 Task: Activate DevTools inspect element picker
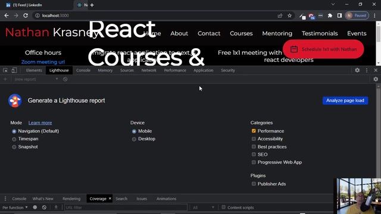[5, 70]
